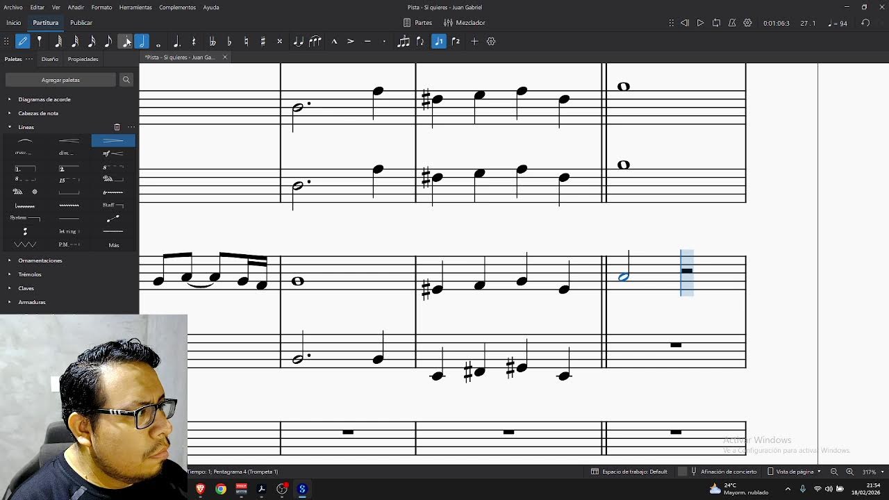Undo the last action
Screen dimensions: 889x500
coord(865,23)
